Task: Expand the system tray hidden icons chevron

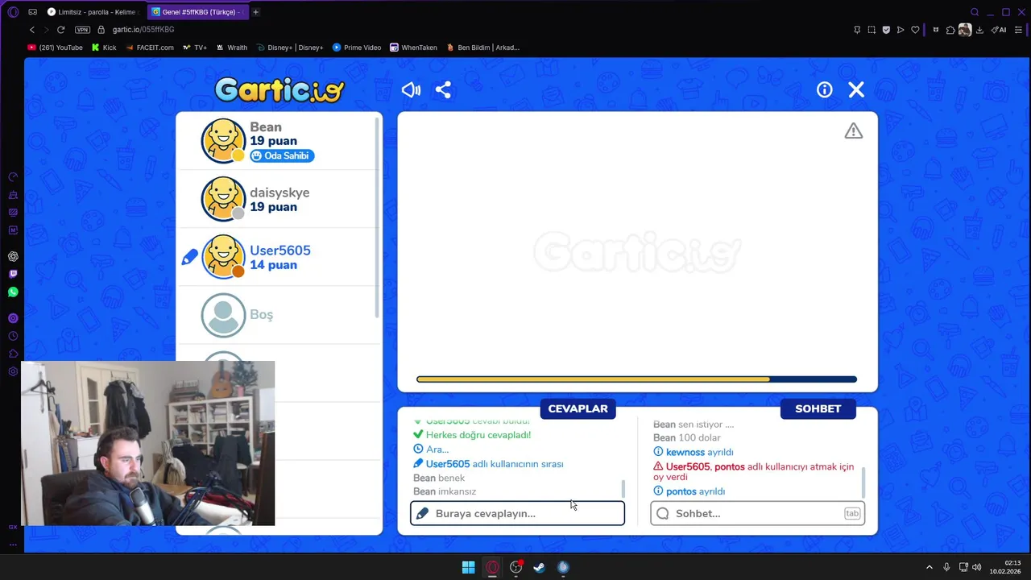Action: point(929,567)
